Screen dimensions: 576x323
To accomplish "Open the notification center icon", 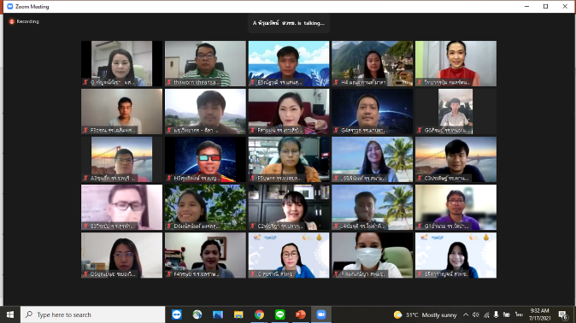I will (x=563, y=315).
